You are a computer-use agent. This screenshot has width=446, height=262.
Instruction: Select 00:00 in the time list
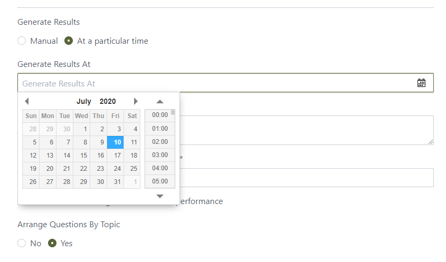[160, 115]
